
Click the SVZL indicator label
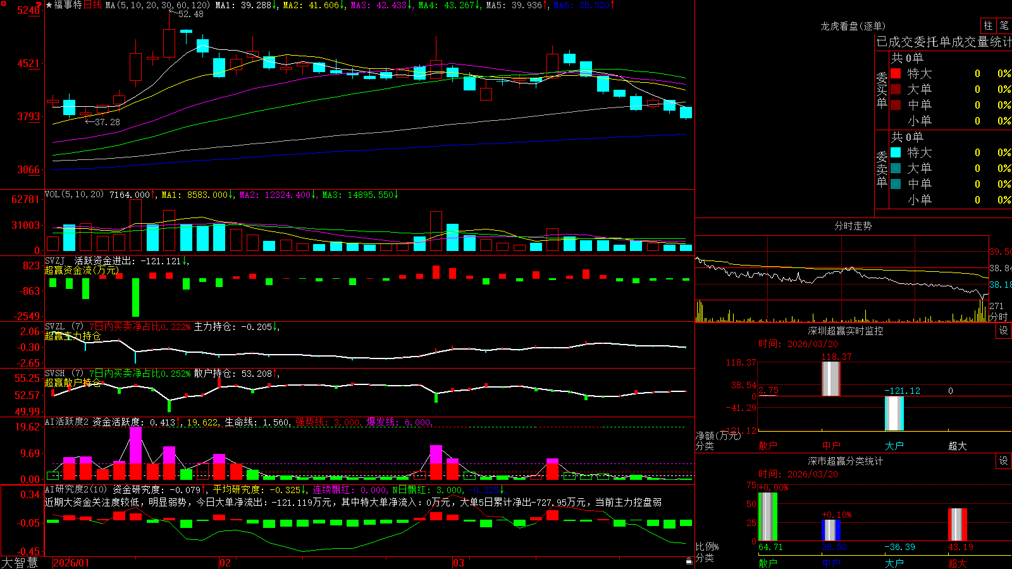click(x=55, y=327)
